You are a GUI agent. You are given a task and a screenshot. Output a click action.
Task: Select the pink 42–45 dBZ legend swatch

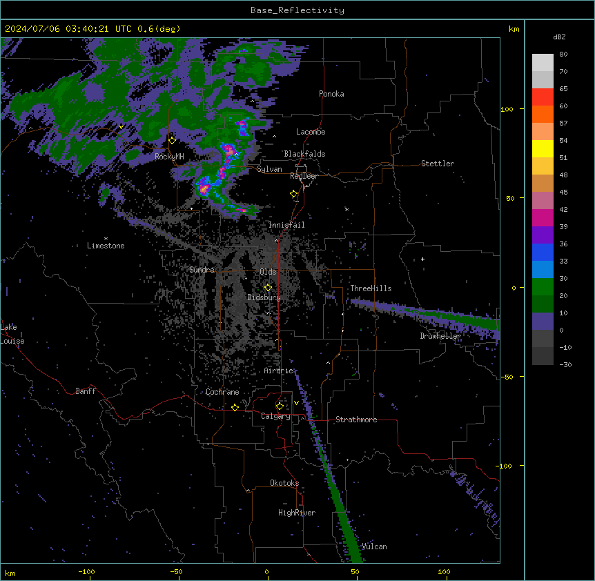click(x=543, y=201)
